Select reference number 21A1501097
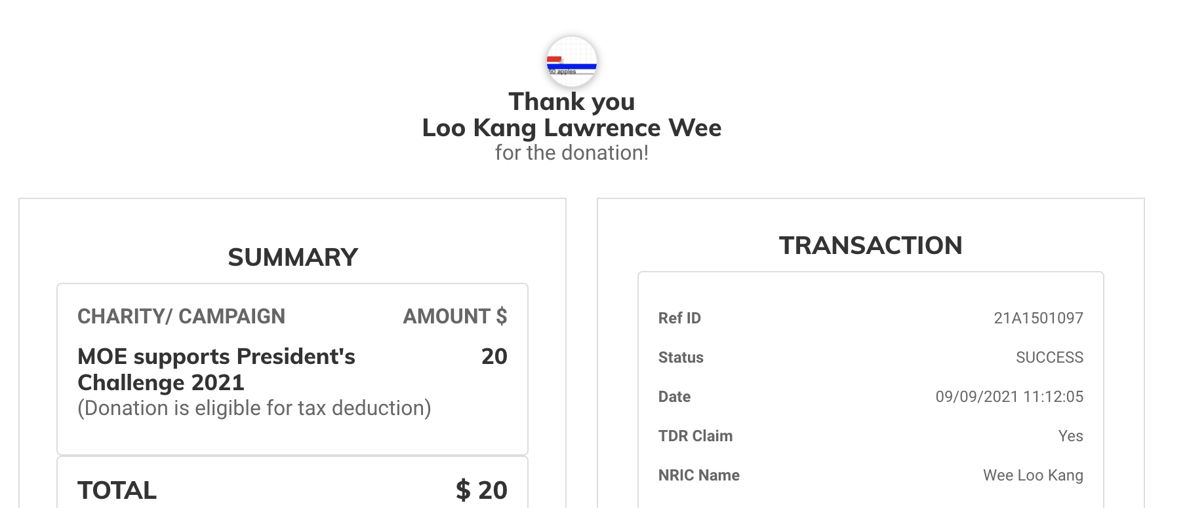 tap(1038, 318)
